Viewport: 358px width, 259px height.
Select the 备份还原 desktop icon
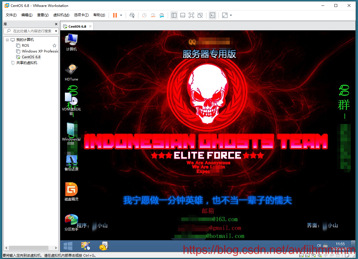[71, 163]
